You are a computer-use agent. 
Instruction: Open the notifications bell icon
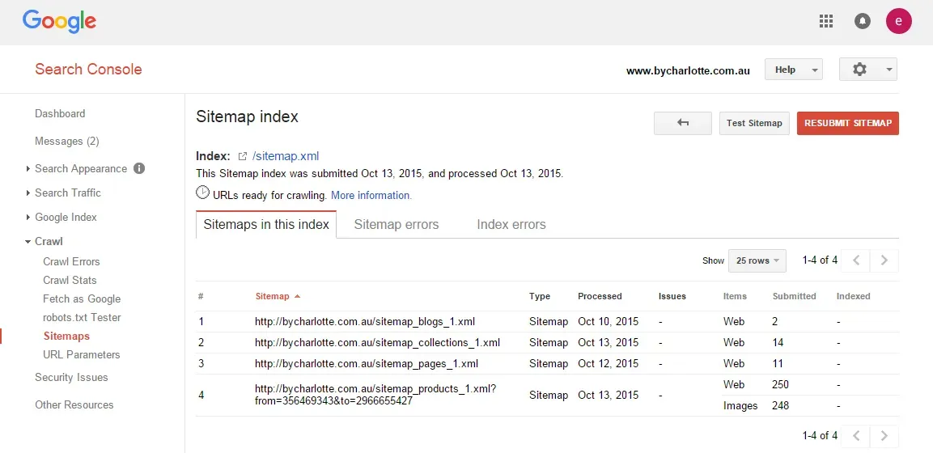[x=863, y=22]
